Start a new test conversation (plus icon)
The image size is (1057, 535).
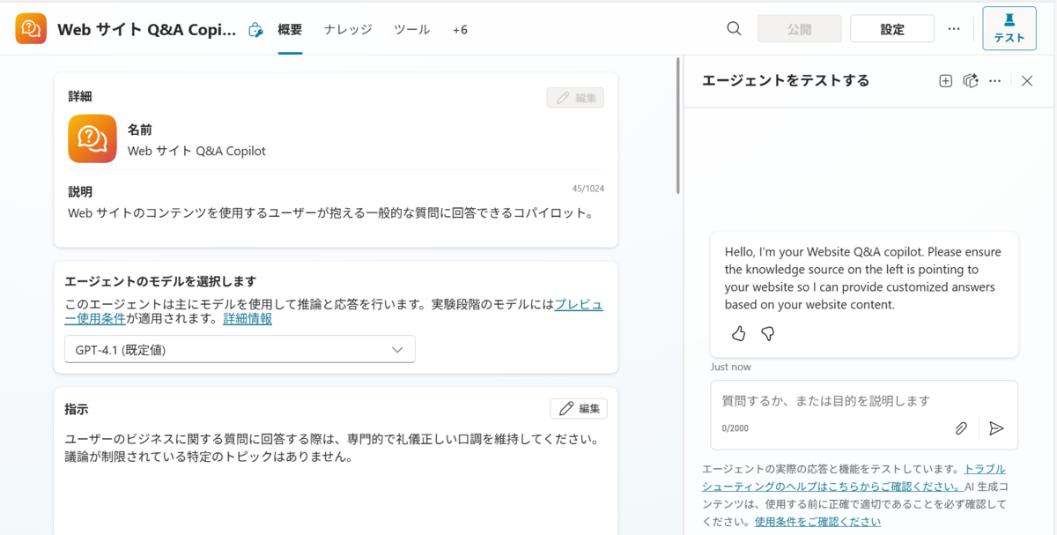click(x=945, y=80)
